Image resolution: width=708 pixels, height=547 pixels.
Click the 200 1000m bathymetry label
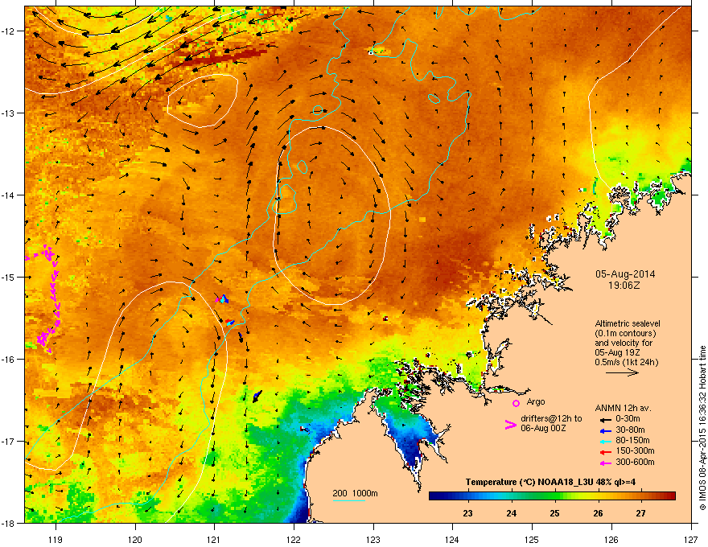(x=355, y=493)
